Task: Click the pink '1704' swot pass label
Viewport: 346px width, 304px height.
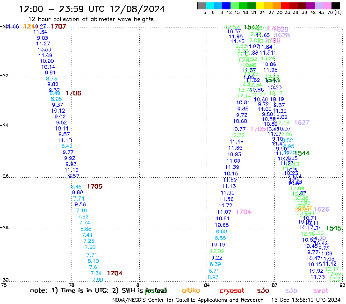Action: pos(244,212)
